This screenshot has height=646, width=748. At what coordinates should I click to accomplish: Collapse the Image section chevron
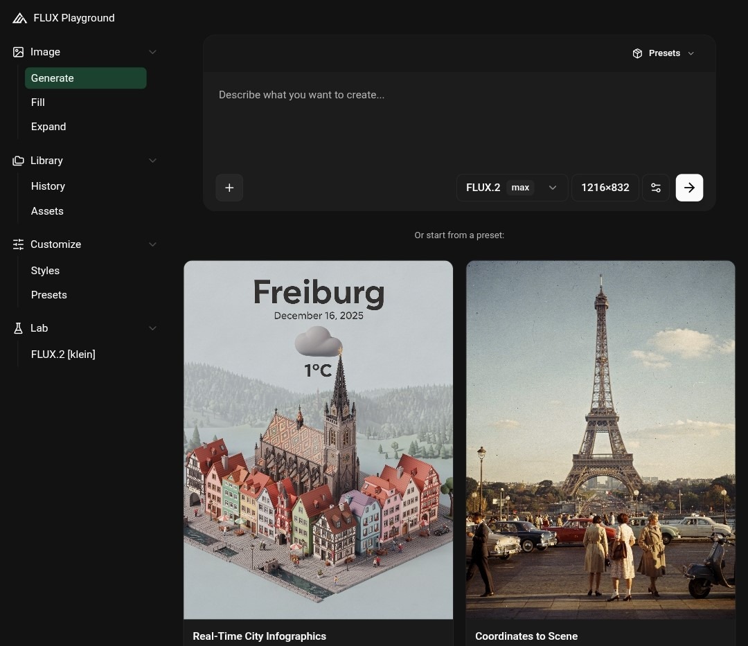[152, 52]
